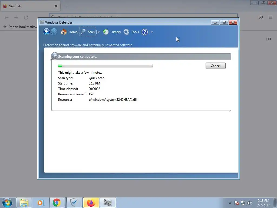This screenshot has height=208, width=277.
Task: Open volume speaker tray icon
Action: [x=250, y=203]
